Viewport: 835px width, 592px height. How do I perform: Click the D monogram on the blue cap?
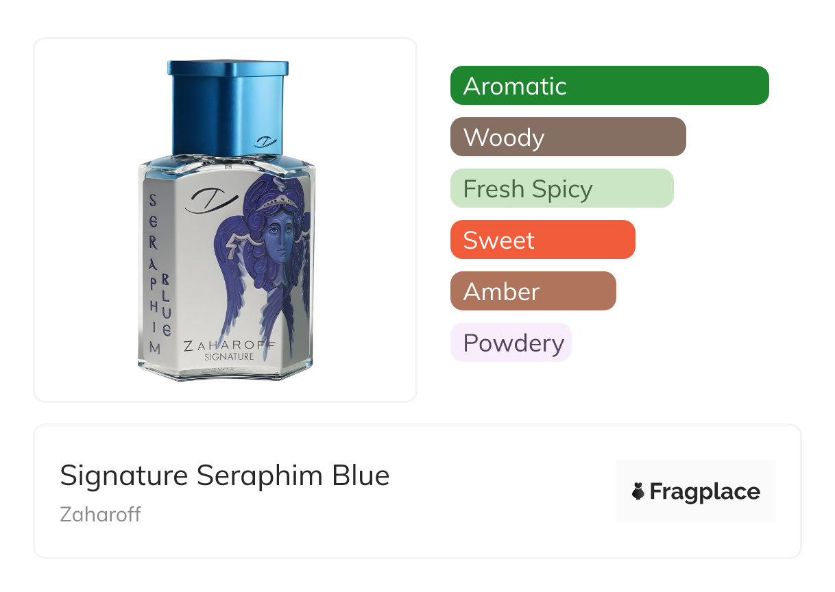click(x=265, y=142)
